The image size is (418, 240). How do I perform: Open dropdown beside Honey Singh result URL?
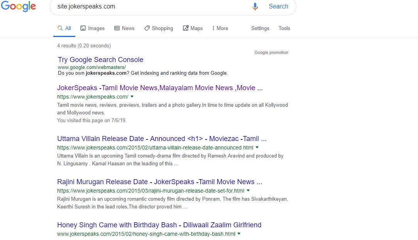click(x=239, y=233)
